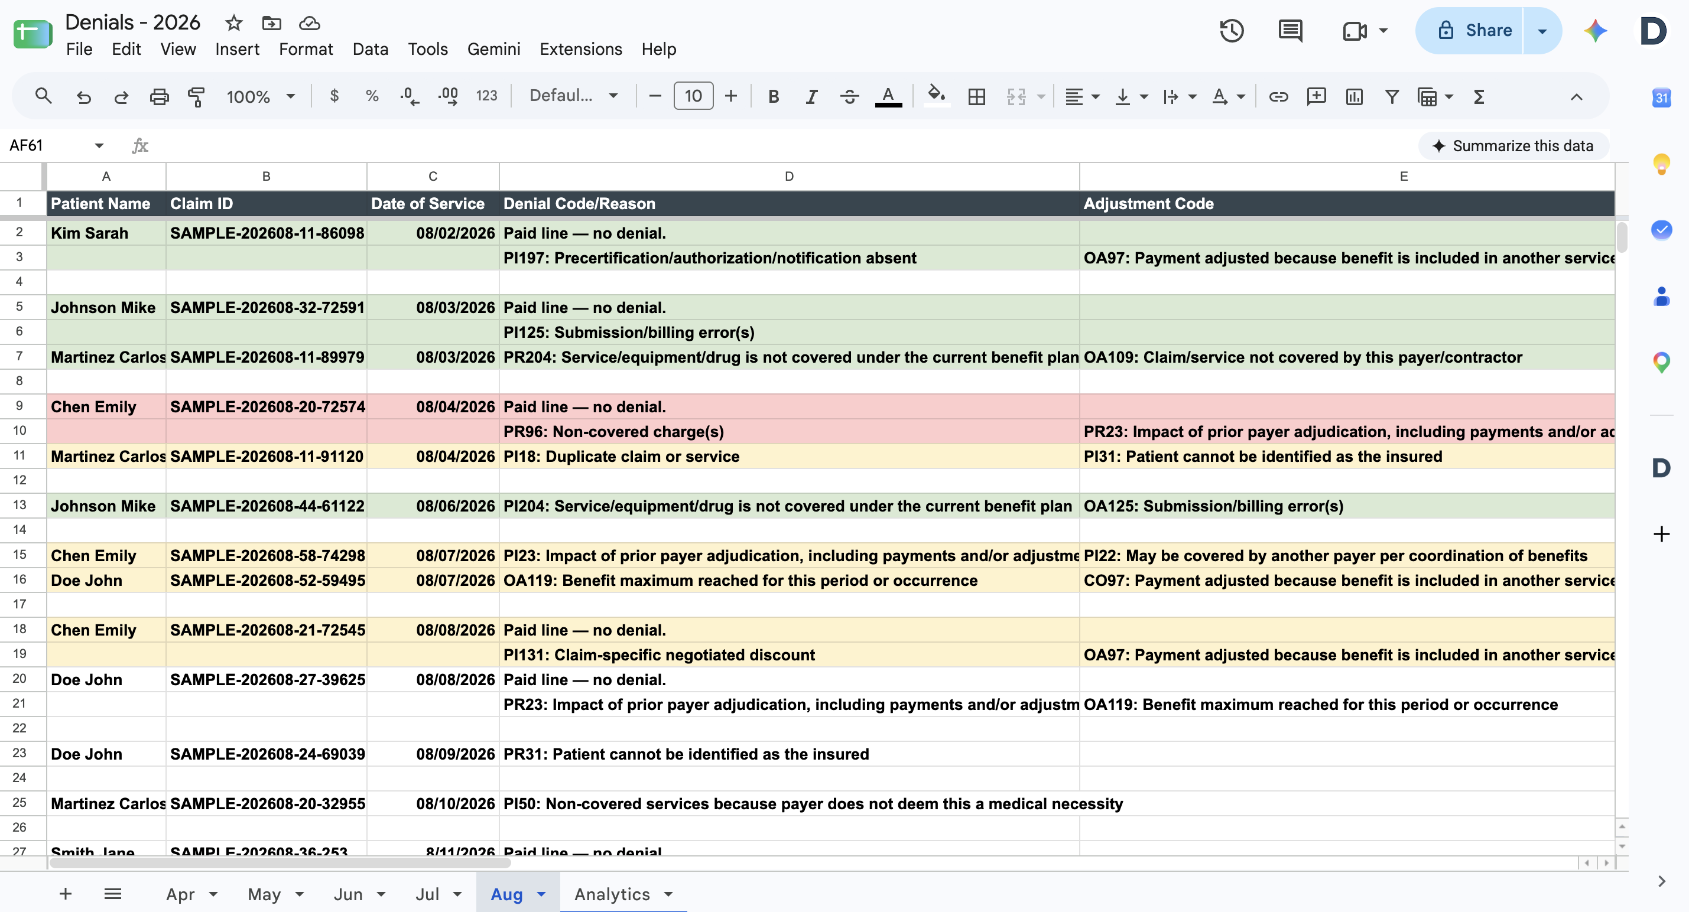The image size is (1689, 912).
Task: Open the Aug sheet tab dropdown arrow
Action: (x=541, y=894)
